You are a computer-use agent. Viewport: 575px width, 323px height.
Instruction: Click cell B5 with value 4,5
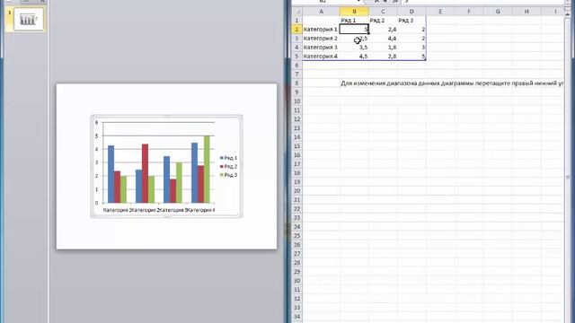click(x=354, y=56)
